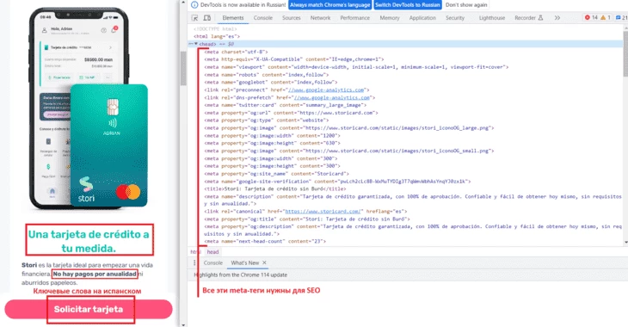Switch to the Performance tab
The image size is (628, 327).
pos(354,18)
